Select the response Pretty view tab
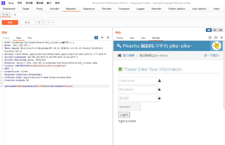This screenshot has height=145, width=225. click(120, 38)
